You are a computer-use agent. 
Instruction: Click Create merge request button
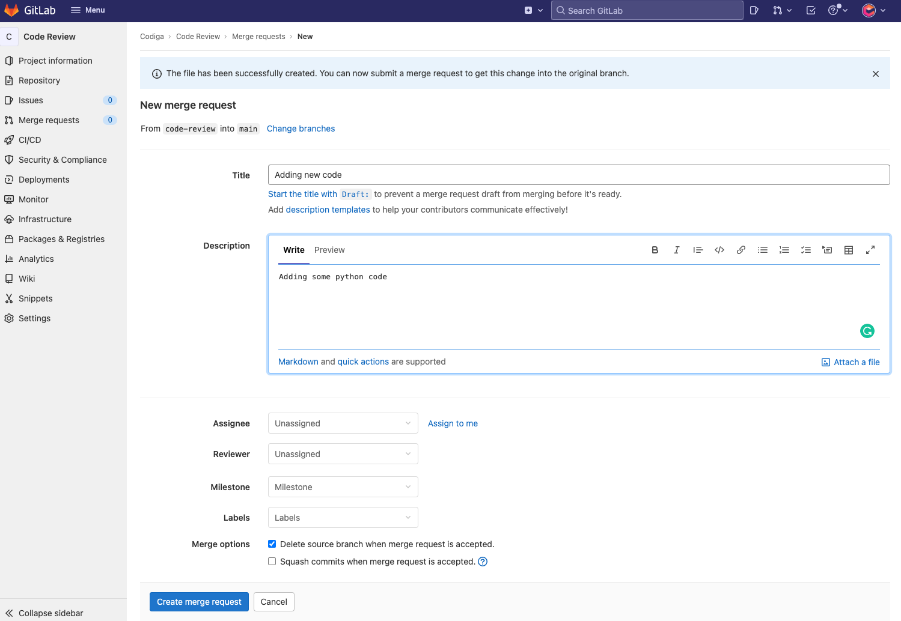[199, 602]
